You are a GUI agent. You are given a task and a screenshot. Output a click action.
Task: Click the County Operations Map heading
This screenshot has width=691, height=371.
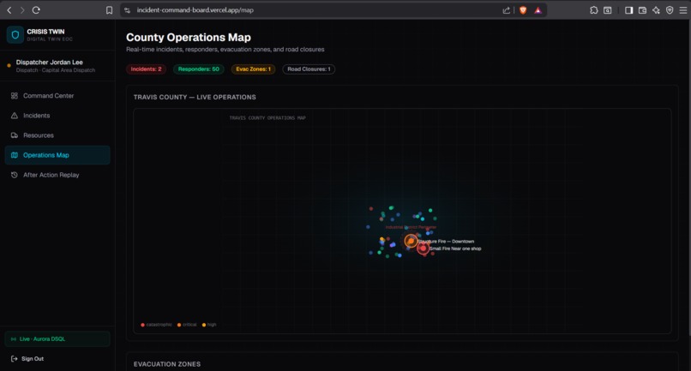189,38
